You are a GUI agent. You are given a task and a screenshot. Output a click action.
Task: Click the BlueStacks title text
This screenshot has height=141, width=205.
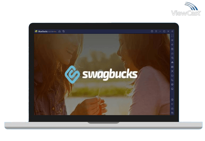coord(43,31)
